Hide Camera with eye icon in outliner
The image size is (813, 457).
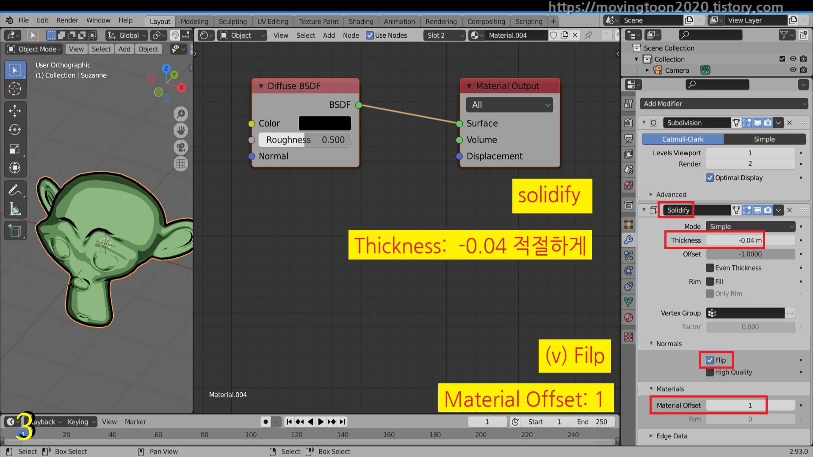click(x=793, y=70)
